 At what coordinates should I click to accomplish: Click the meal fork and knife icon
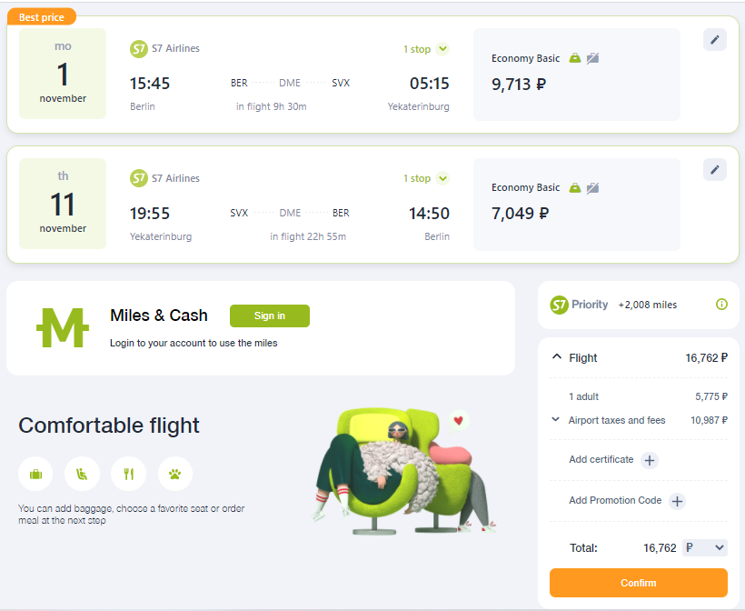[128, 474]
